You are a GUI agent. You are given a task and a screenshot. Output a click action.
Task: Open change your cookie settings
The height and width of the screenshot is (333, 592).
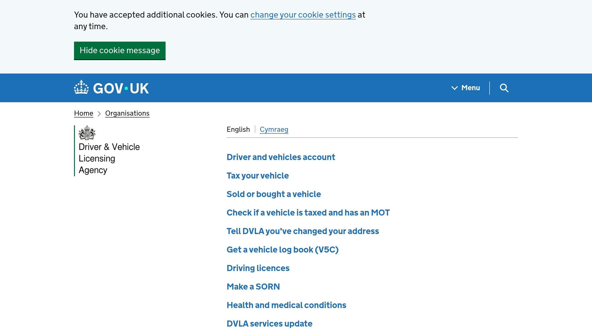point(303,15)
